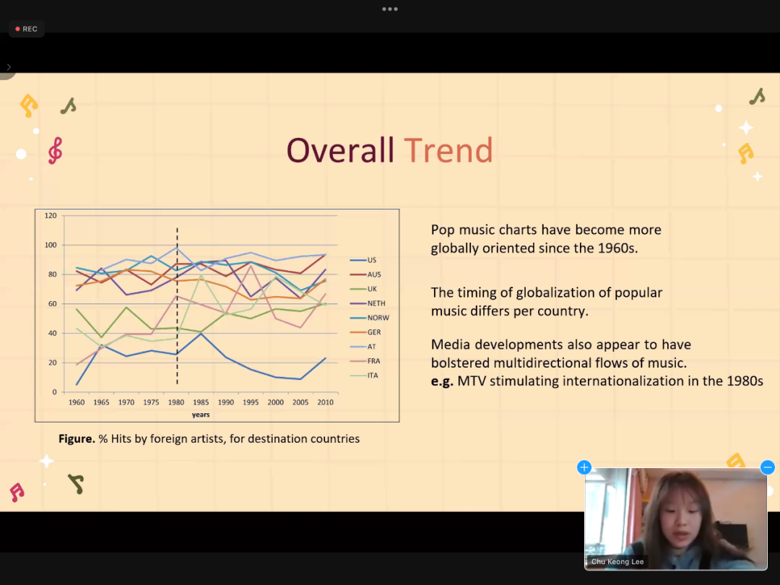780x585 pixels.
Task: Click the NORW legend entry in chart
Action: 370,318
